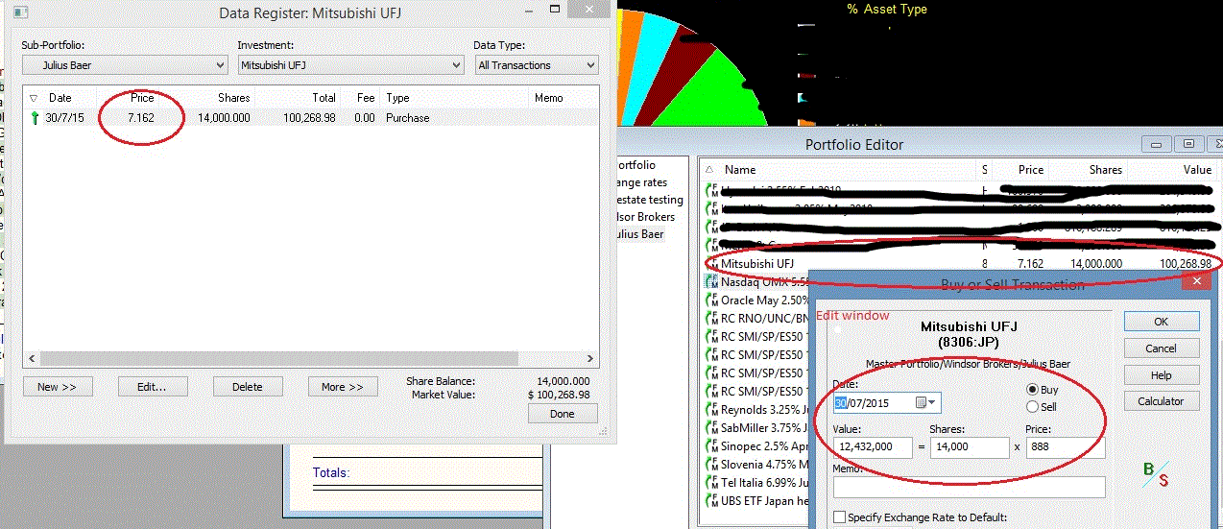
Task: Click Done in Data Register window
Action: click(563, 414)
